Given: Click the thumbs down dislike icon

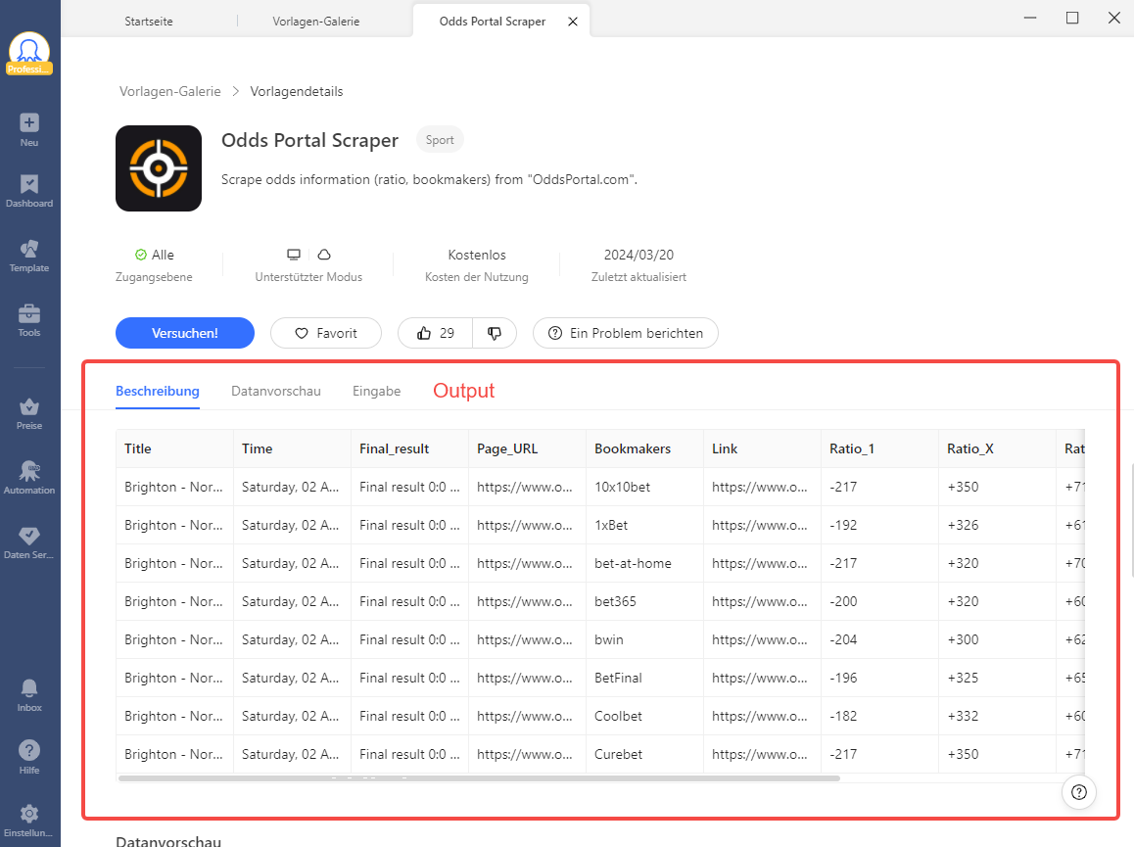Looking at the screenshot, I should coord(494,334).
